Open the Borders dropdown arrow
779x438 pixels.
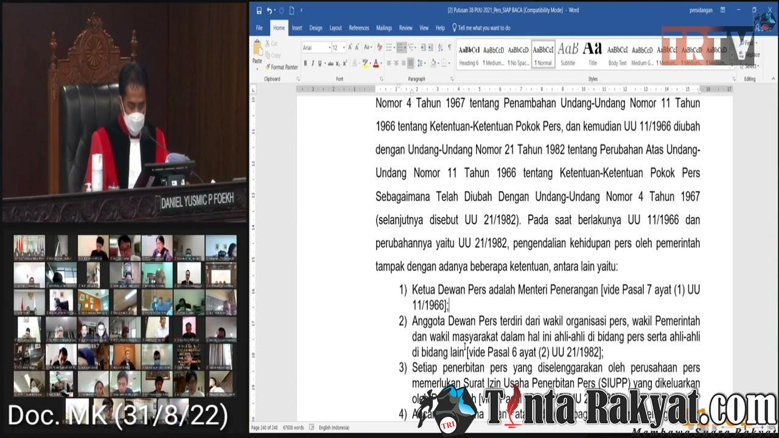449,63
